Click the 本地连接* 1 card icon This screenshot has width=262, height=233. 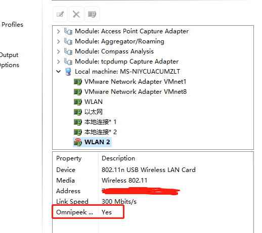78,122
